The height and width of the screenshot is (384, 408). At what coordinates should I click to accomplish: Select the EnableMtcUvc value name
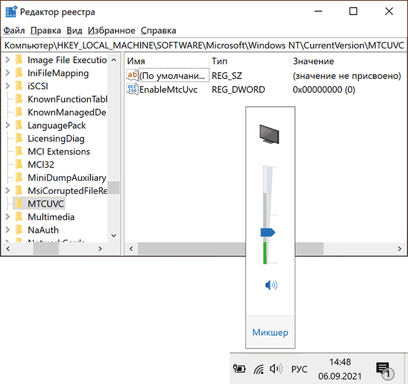168,90
